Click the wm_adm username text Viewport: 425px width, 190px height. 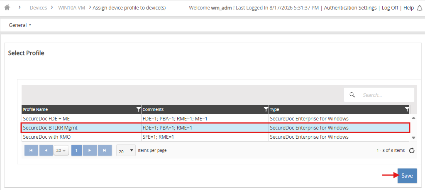pyautogui.click(x=222, y=7)
